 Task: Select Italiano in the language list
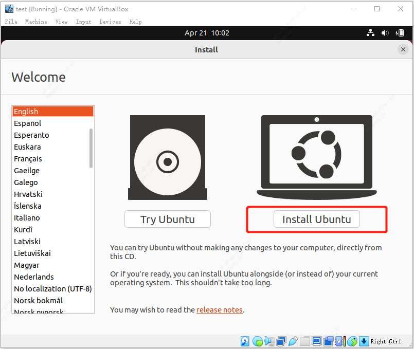tap(53, 218)
